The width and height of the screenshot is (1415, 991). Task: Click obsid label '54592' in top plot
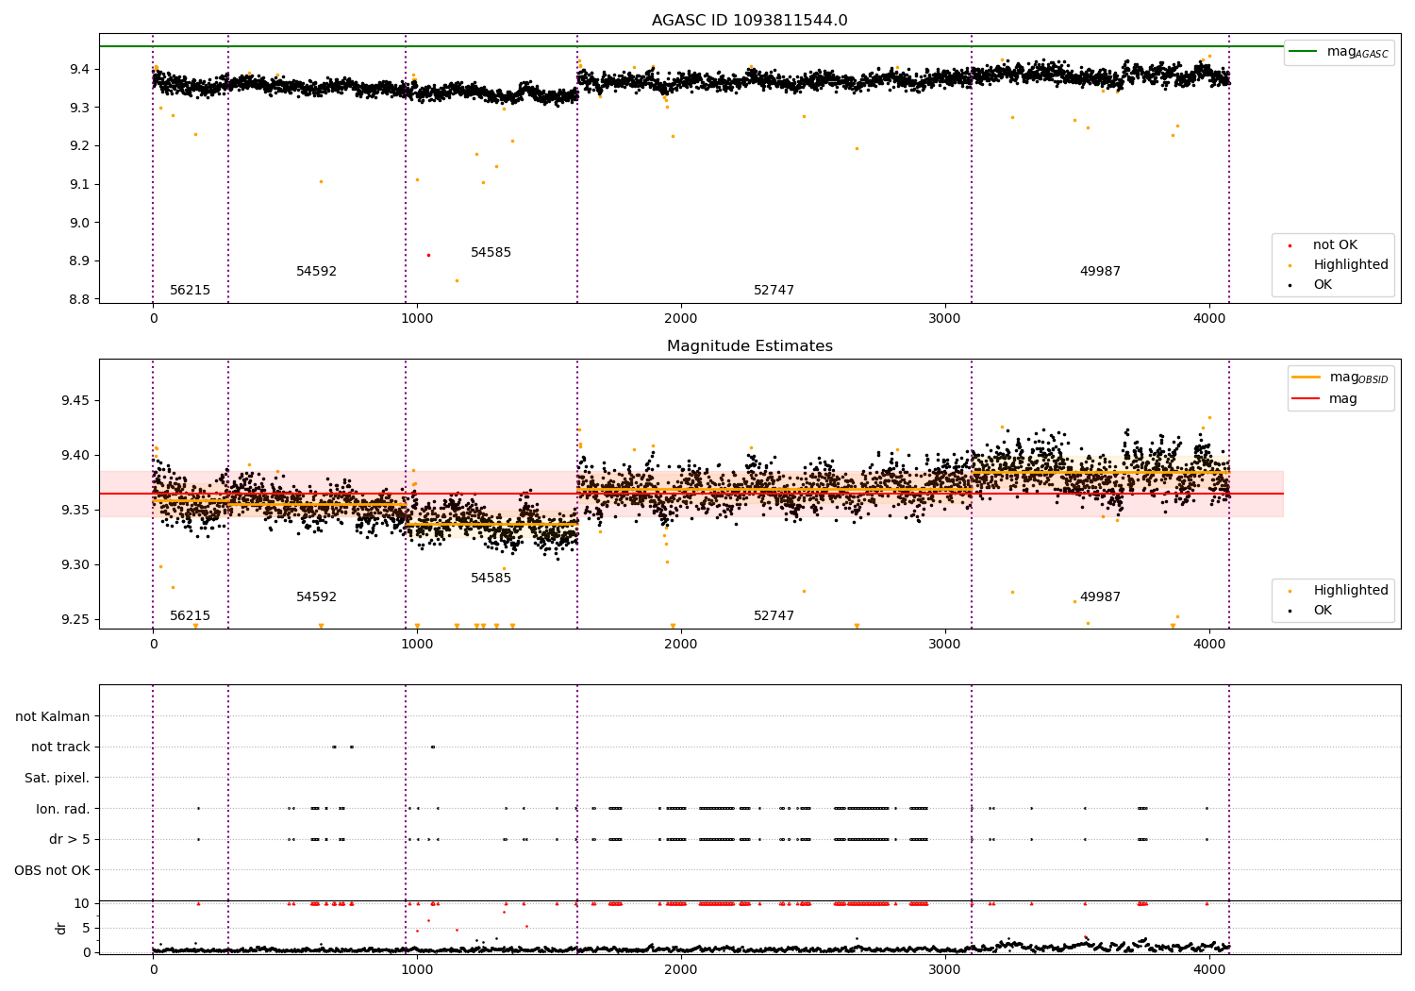pos(317,272)
